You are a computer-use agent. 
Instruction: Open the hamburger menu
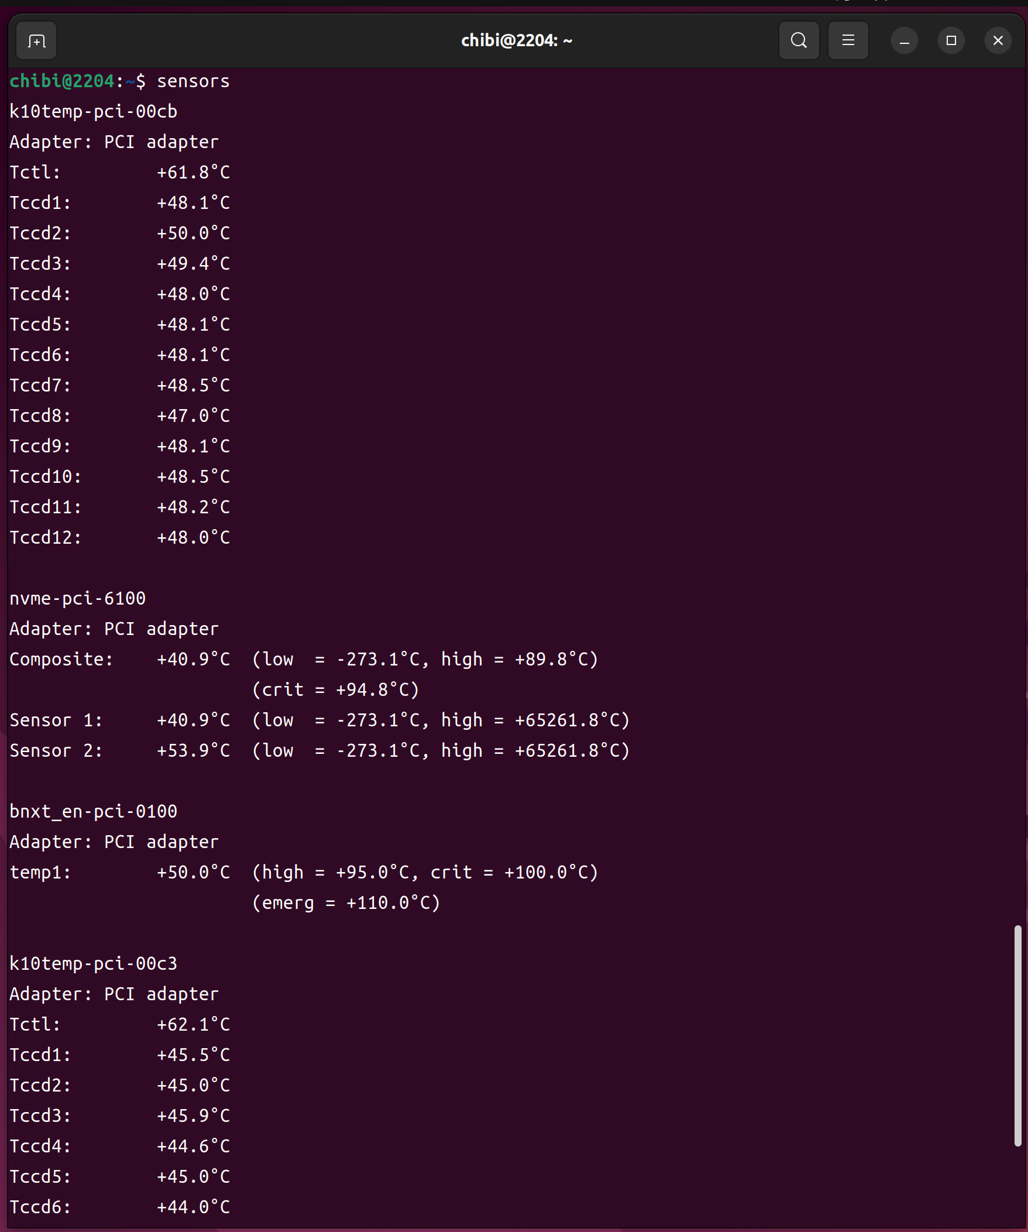pos(847,41)
